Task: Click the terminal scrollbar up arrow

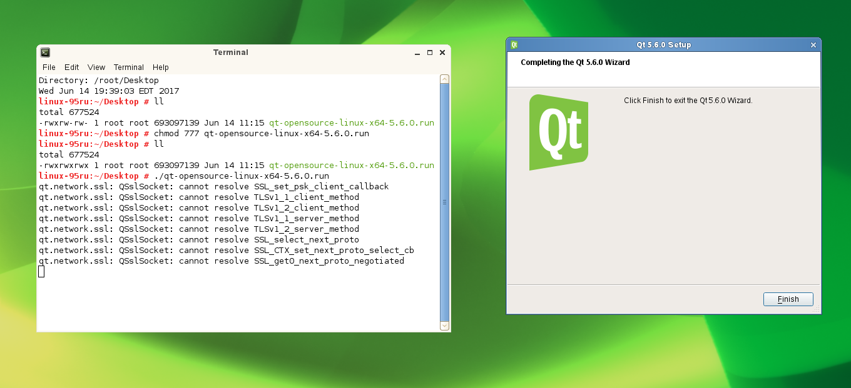Action: (x=444, y=79)
